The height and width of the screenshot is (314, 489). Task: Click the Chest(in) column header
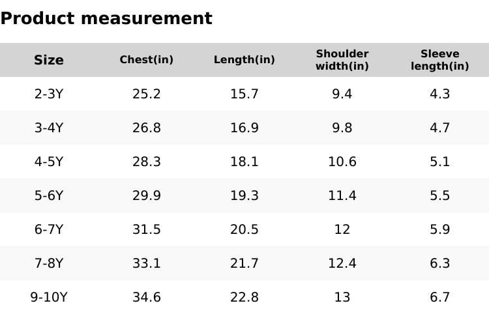tap(147, 60)
